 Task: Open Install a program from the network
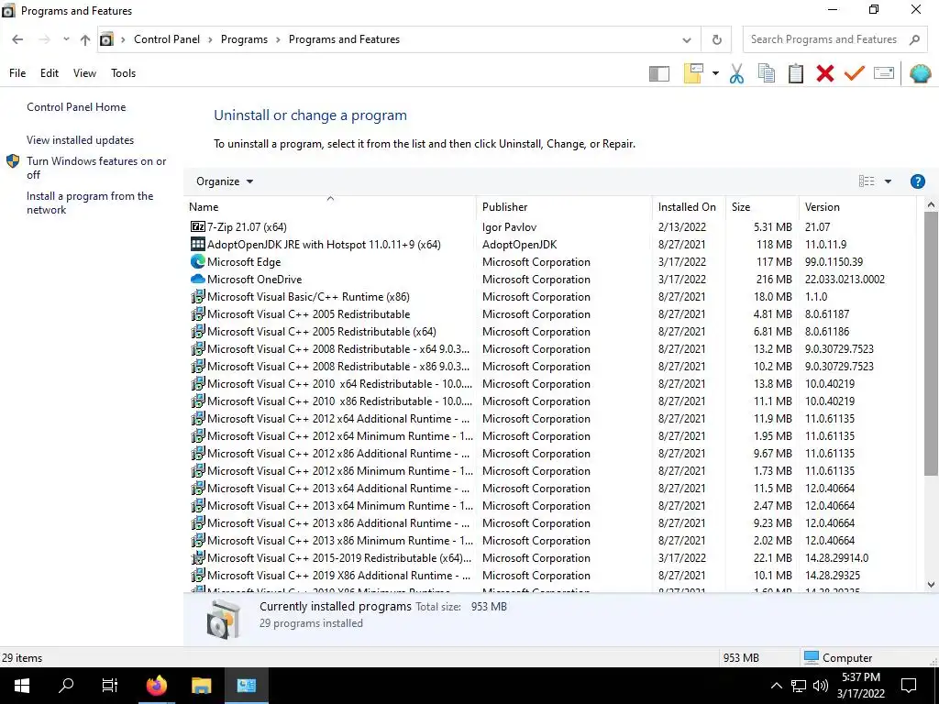(x=90, y=203)
